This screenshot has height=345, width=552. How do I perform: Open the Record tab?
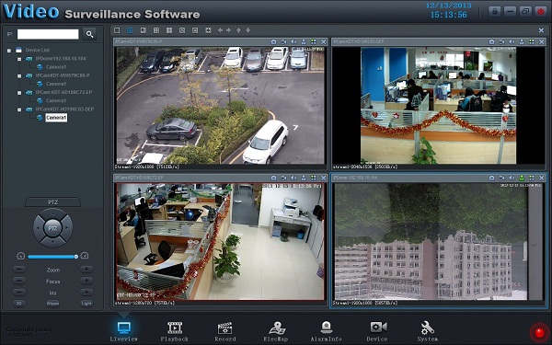coord(225,331)
